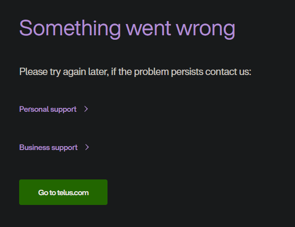Screen dimensions: 295x227
Task: Click the 'Something went wrong' heading
Action: (x=127, y=28)
